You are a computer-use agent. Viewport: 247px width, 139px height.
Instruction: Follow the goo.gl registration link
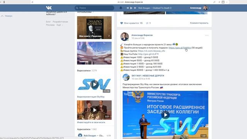[x=180, y=48]
